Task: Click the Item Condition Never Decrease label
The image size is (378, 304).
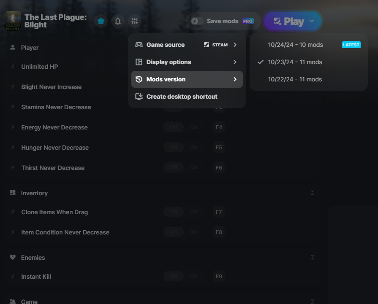Action: tap(65, 232)
